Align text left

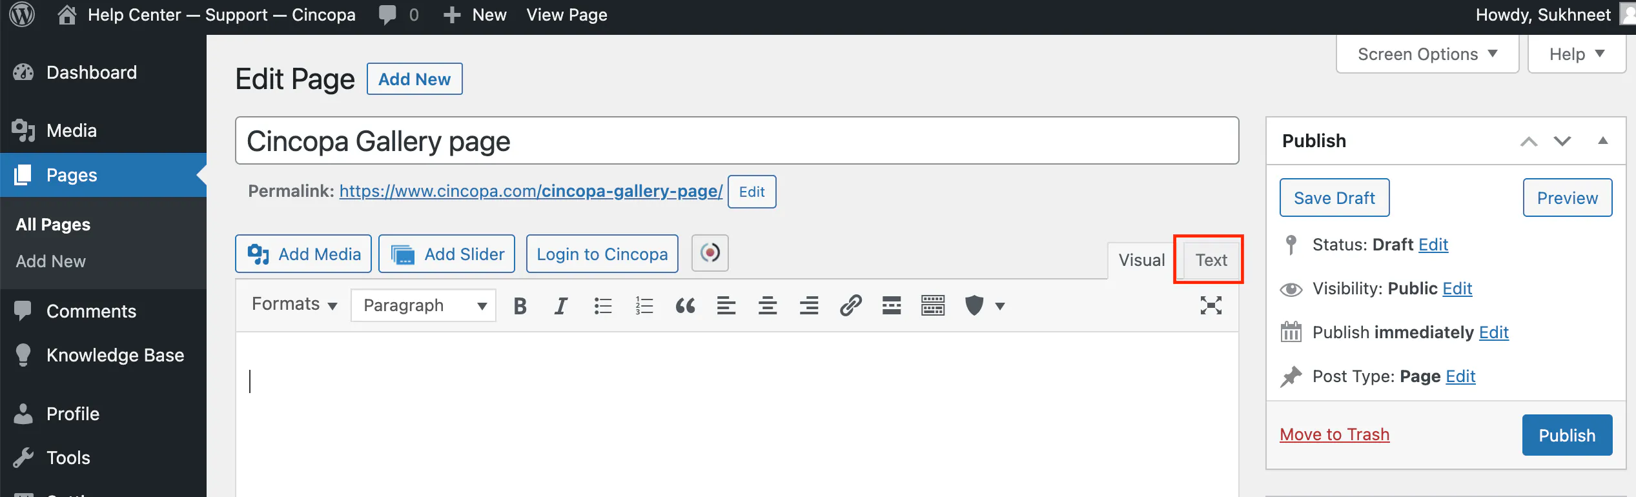tap(726, 305)
